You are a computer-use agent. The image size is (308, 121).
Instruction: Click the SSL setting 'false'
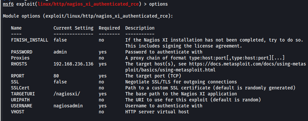point(60,82)
